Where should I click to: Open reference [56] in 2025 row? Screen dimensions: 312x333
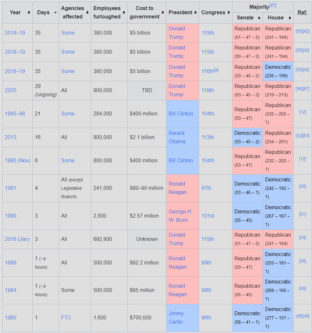point(299,89)
